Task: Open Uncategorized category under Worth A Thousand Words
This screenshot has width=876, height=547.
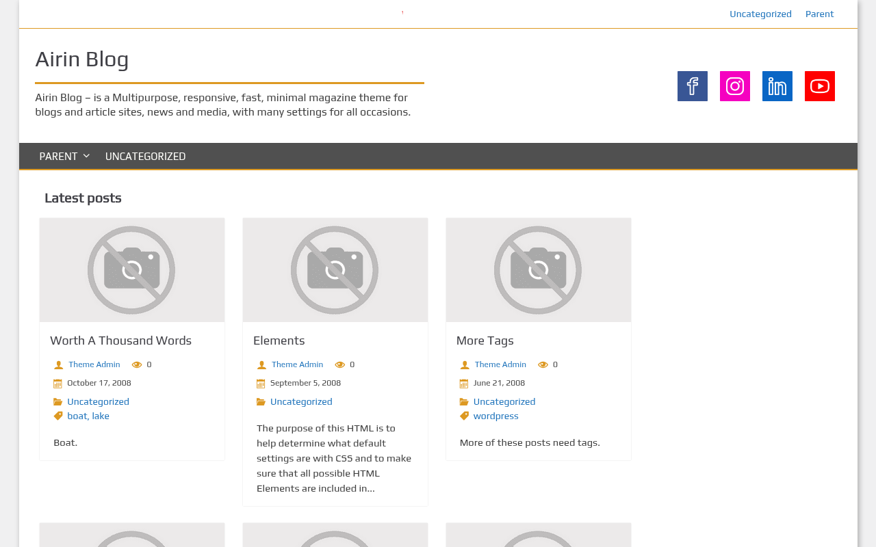Action: (x=98, y=401)
